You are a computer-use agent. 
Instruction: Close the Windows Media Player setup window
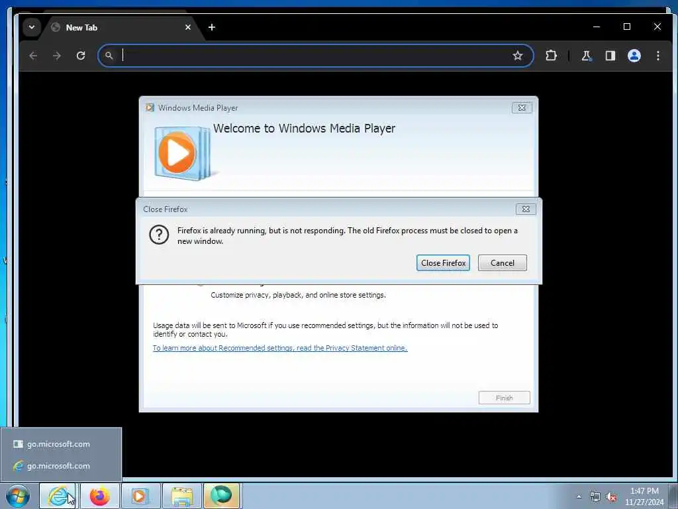click(522, 108)
